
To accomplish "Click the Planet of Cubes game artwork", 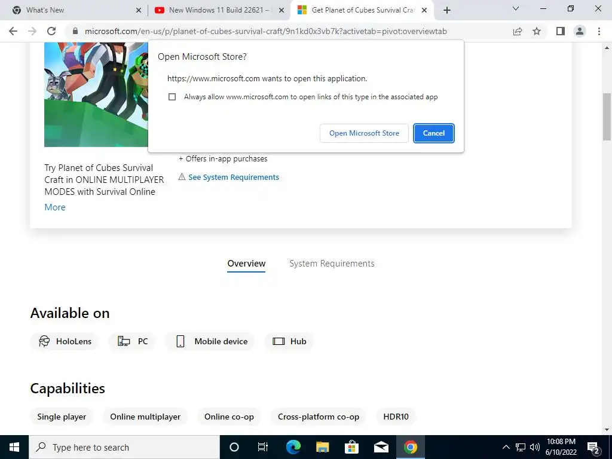I will [x=96, y=94].
